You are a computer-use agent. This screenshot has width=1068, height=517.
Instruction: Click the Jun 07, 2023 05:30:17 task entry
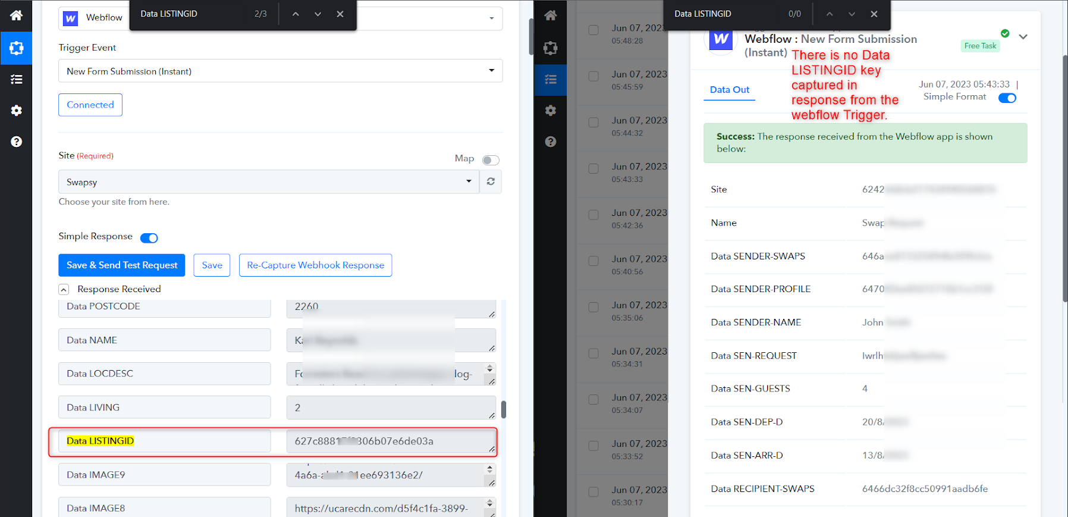coord(639,495)
